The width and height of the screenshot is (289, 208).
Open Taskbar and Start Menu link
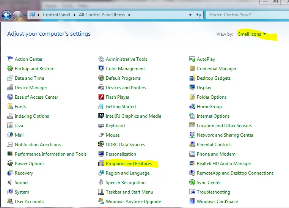(129, 192)
